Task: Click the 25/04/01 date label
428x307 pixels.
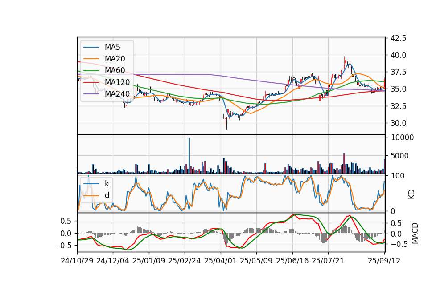Action: click(220, 261)
